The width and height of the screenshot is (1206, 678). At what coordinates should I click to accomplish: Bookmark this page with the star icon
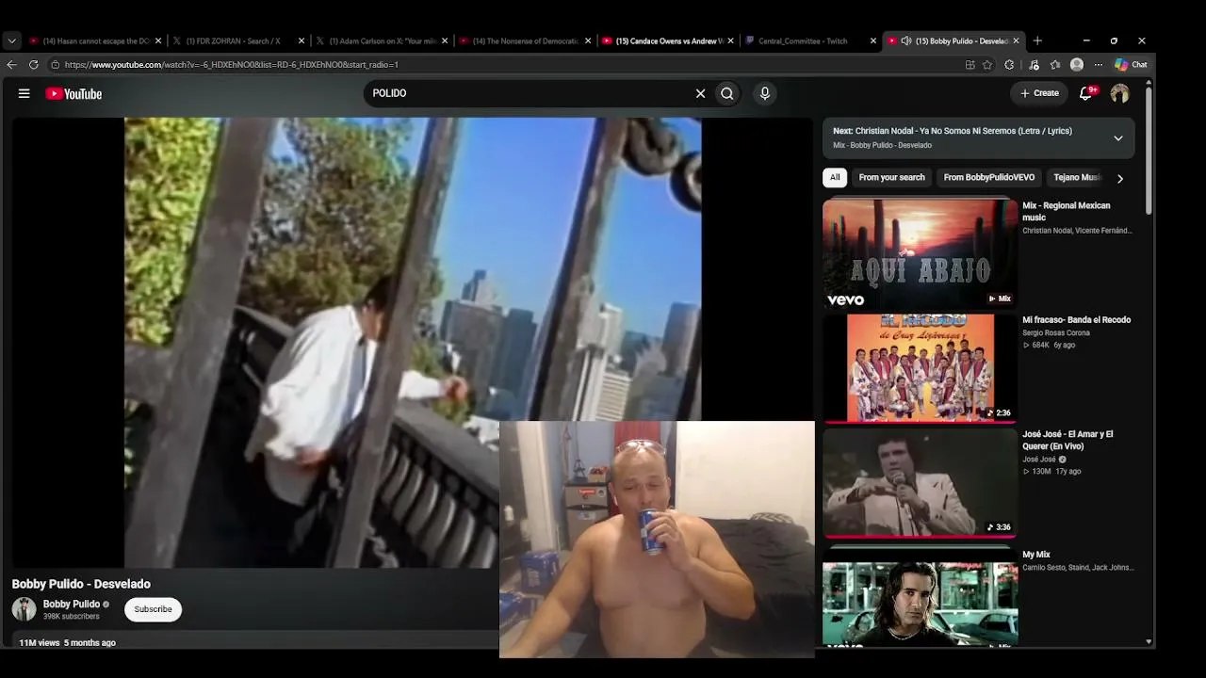pyautogui.click(x=987, y=65)
